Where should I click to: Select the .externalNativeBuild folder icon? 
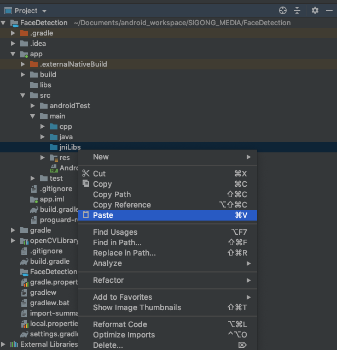34,64
